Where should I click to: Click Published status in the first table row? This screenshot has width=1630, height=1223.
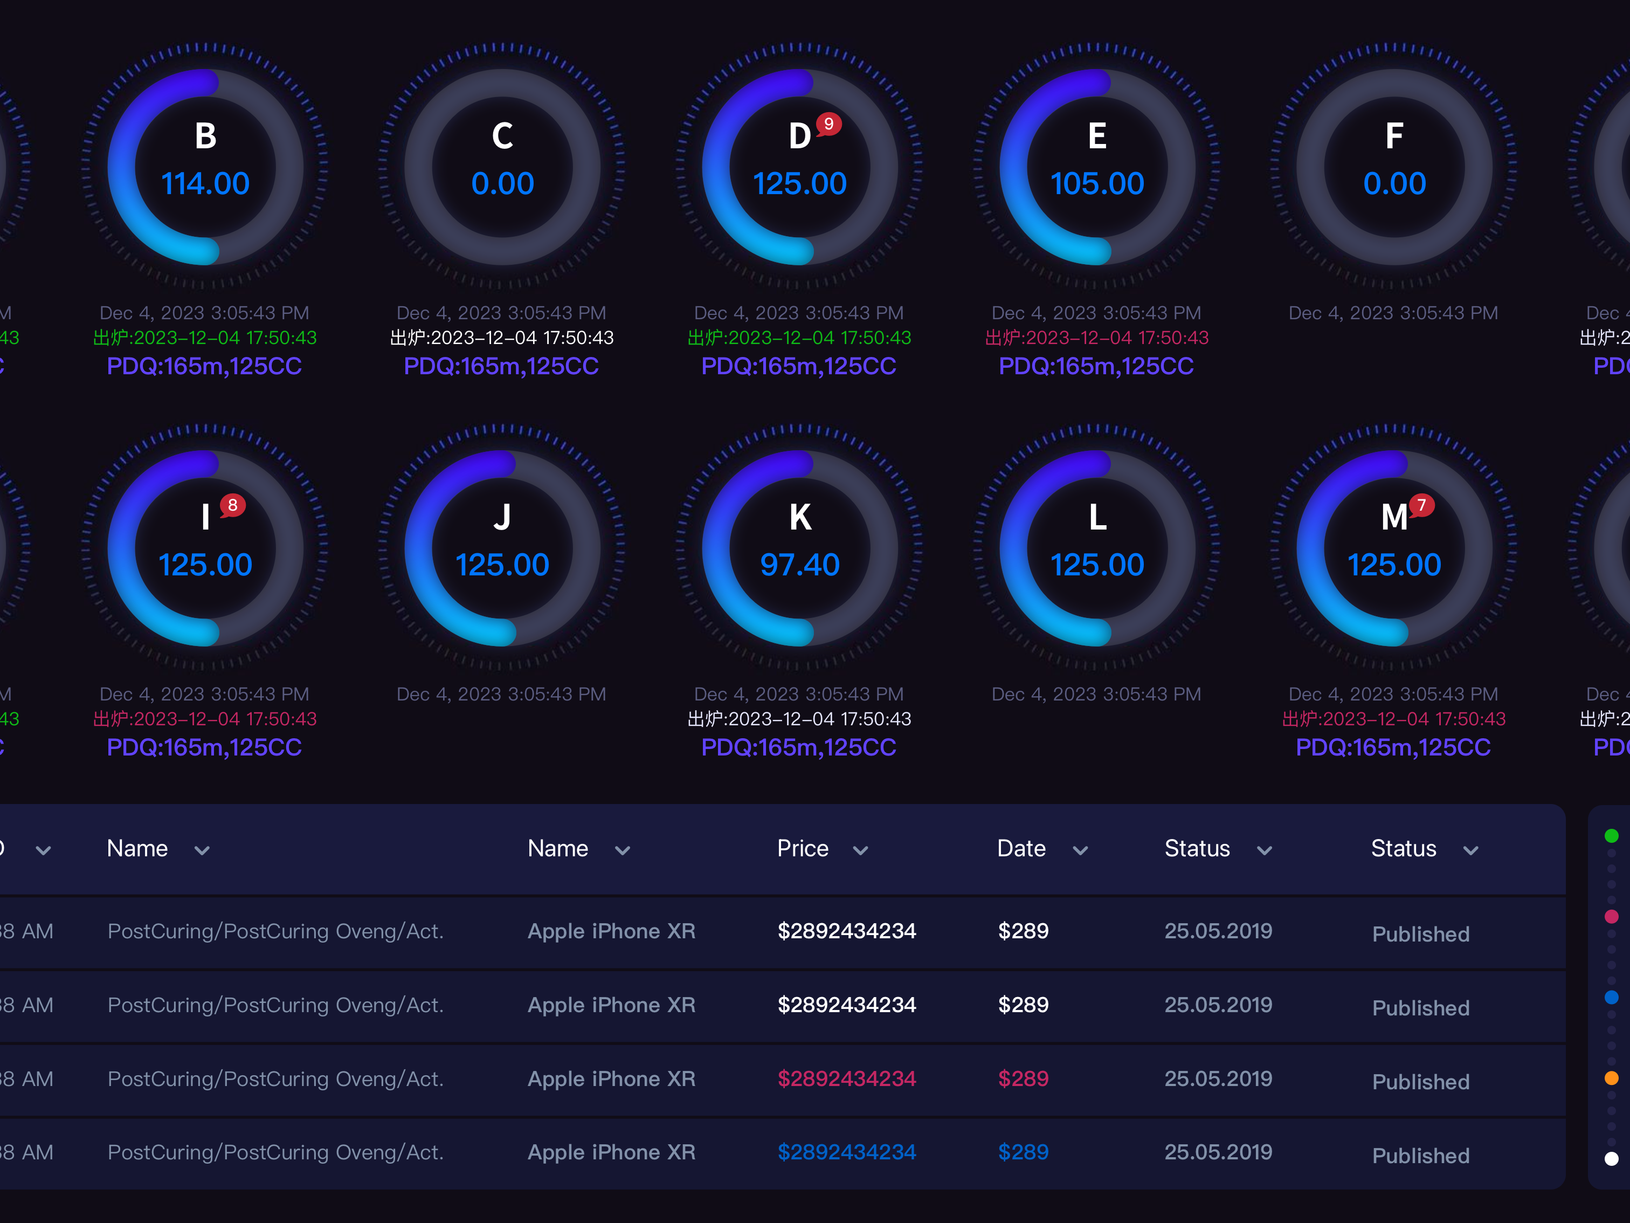tap(1421, 934)
